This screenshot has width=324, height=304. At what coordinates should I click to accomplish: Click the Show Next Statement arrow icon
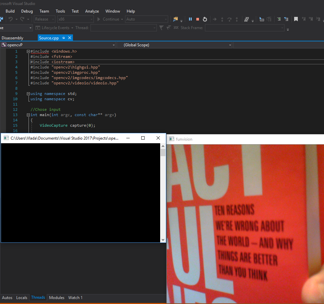pyautogui.click(x=215, y=19)
